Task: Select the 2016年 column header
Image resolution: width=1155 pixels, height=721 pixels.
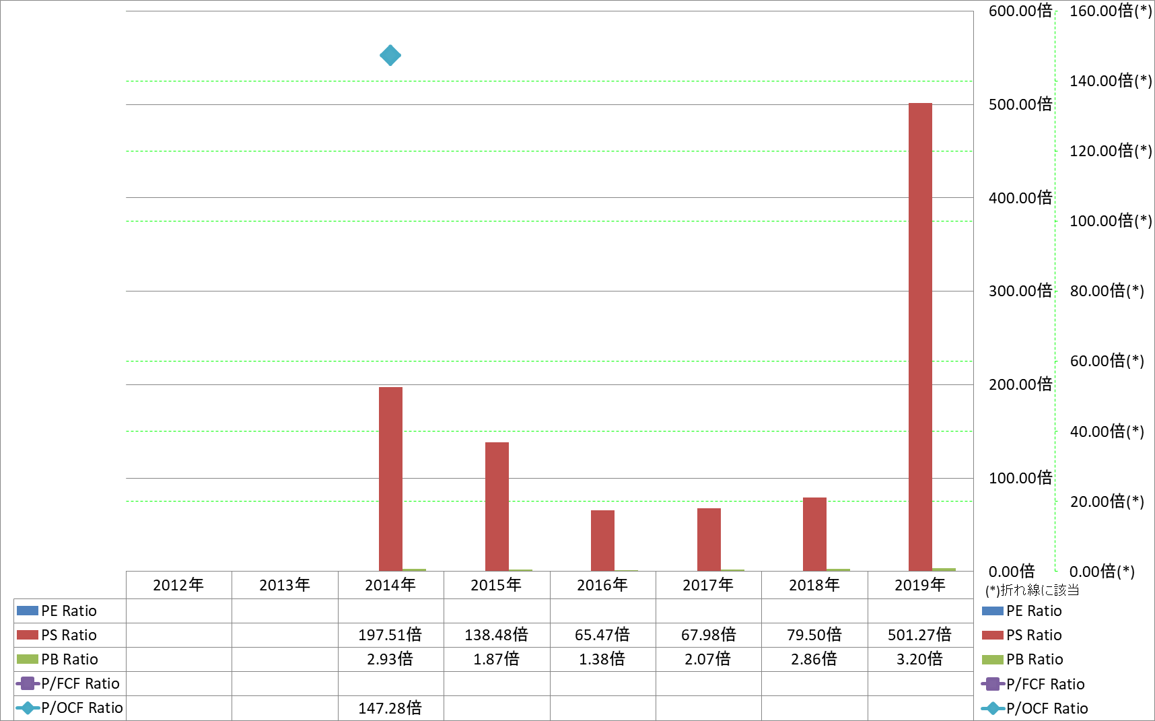Action: click(x=602, y=584)
